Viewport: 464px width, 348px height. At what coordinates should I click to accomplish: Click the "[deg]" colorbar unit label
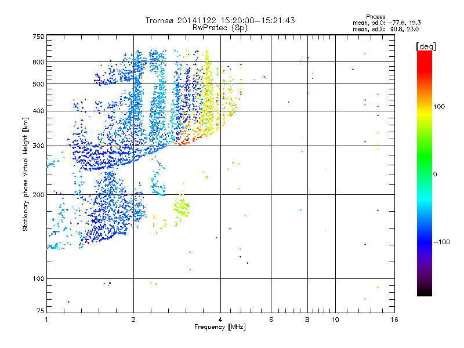pos(426,46)
